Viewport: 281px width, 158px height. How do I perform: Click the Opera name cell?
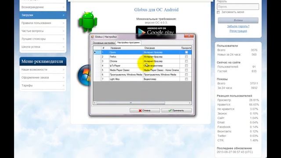pos(126,52)
